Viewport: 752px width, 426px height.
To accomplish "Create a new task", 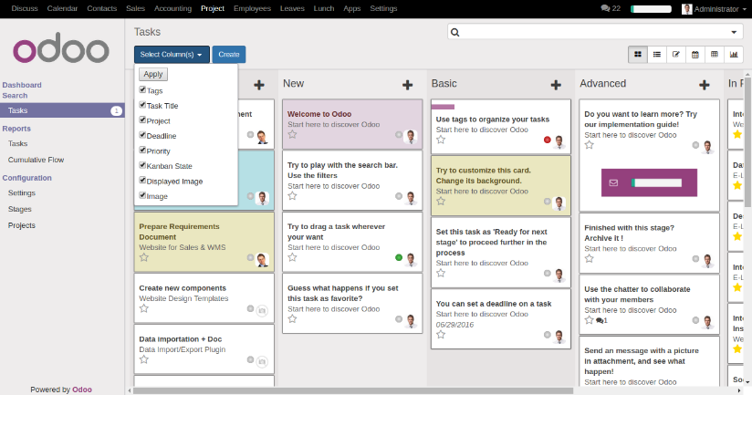I will (229, 55).
